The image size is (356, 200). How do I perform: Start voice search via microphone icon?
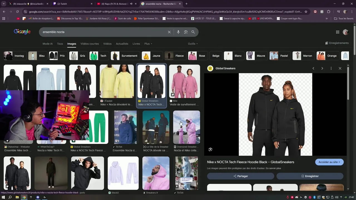point(178,32)
